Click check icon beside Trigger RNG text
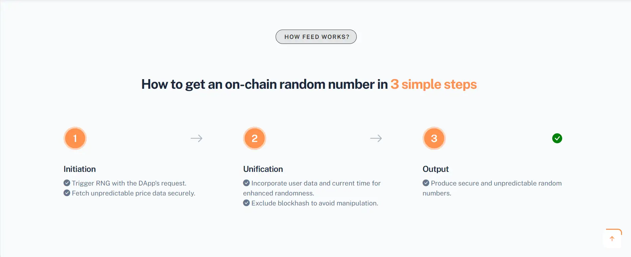Image resolution: width=631 pixels, height=257 pixels. 67,183
